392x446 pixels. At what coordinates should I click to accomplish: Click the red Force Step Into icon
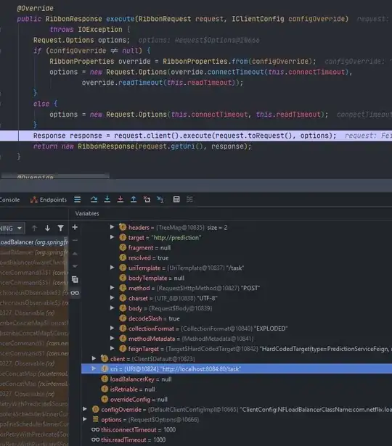click(x=120, y=199)
